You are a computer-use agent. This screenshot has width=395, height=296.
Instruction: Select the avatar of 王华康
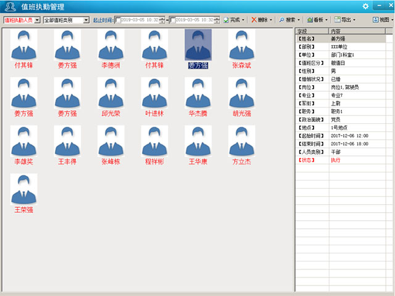(x=198, y=141)
